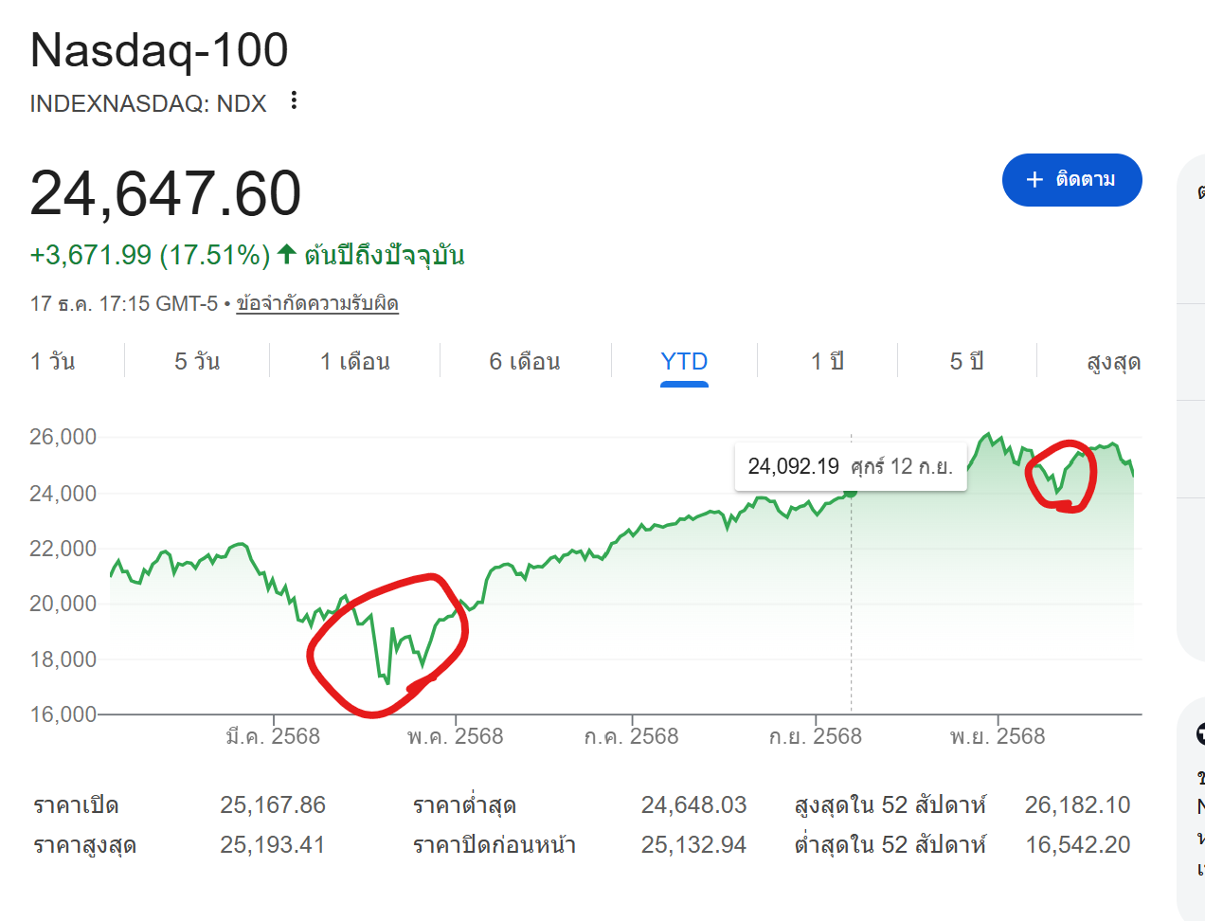Select the YTD tab
The width and height of the screenshot is (1205, 921).
pyautogui.click(x=684, y=361)
